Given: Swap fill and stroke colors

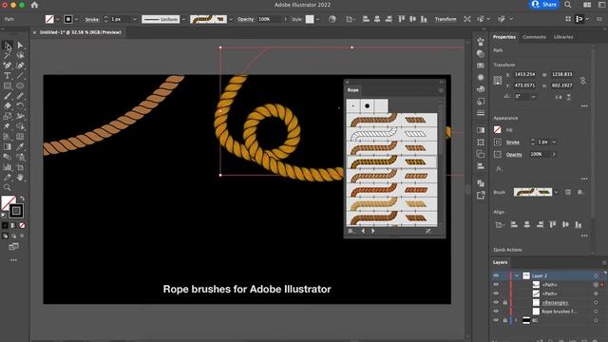Looking at the screenshot, I should [22, 199].
